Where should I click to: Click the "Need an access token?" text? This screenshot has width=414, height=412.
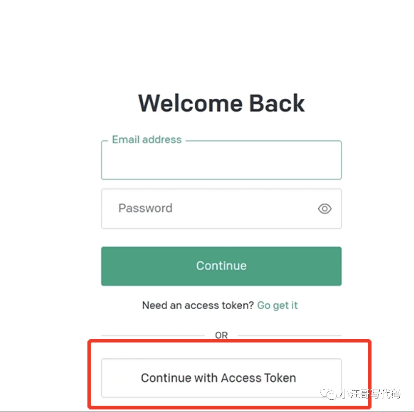click(198, 305)
